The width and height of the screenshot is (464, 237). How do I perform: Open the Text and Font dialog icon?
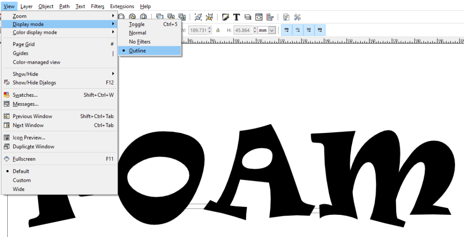coord(237,17)
